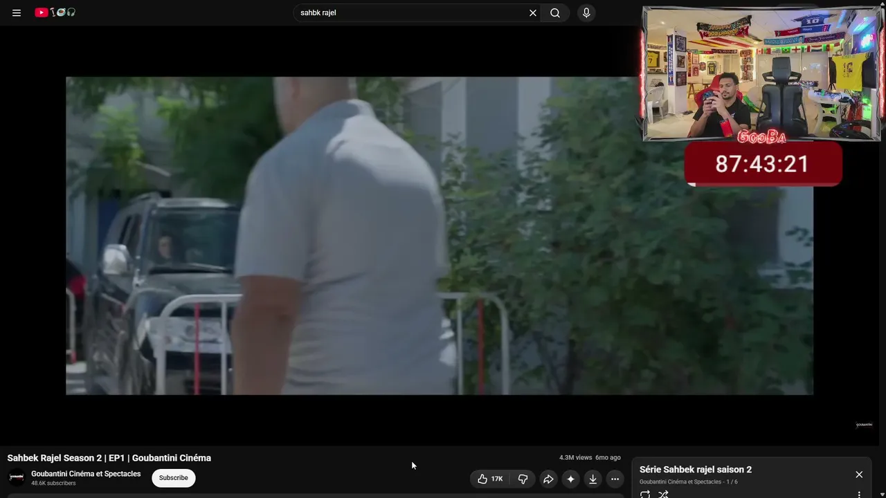This screenshot has height=498, width=886.
Task: Like the video with 17K likes
Action: [490, 479]
